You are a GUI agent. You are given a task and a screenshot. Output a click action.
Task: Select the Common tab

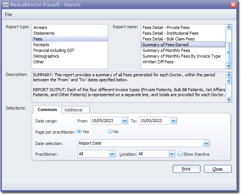(x=47, y=110)
